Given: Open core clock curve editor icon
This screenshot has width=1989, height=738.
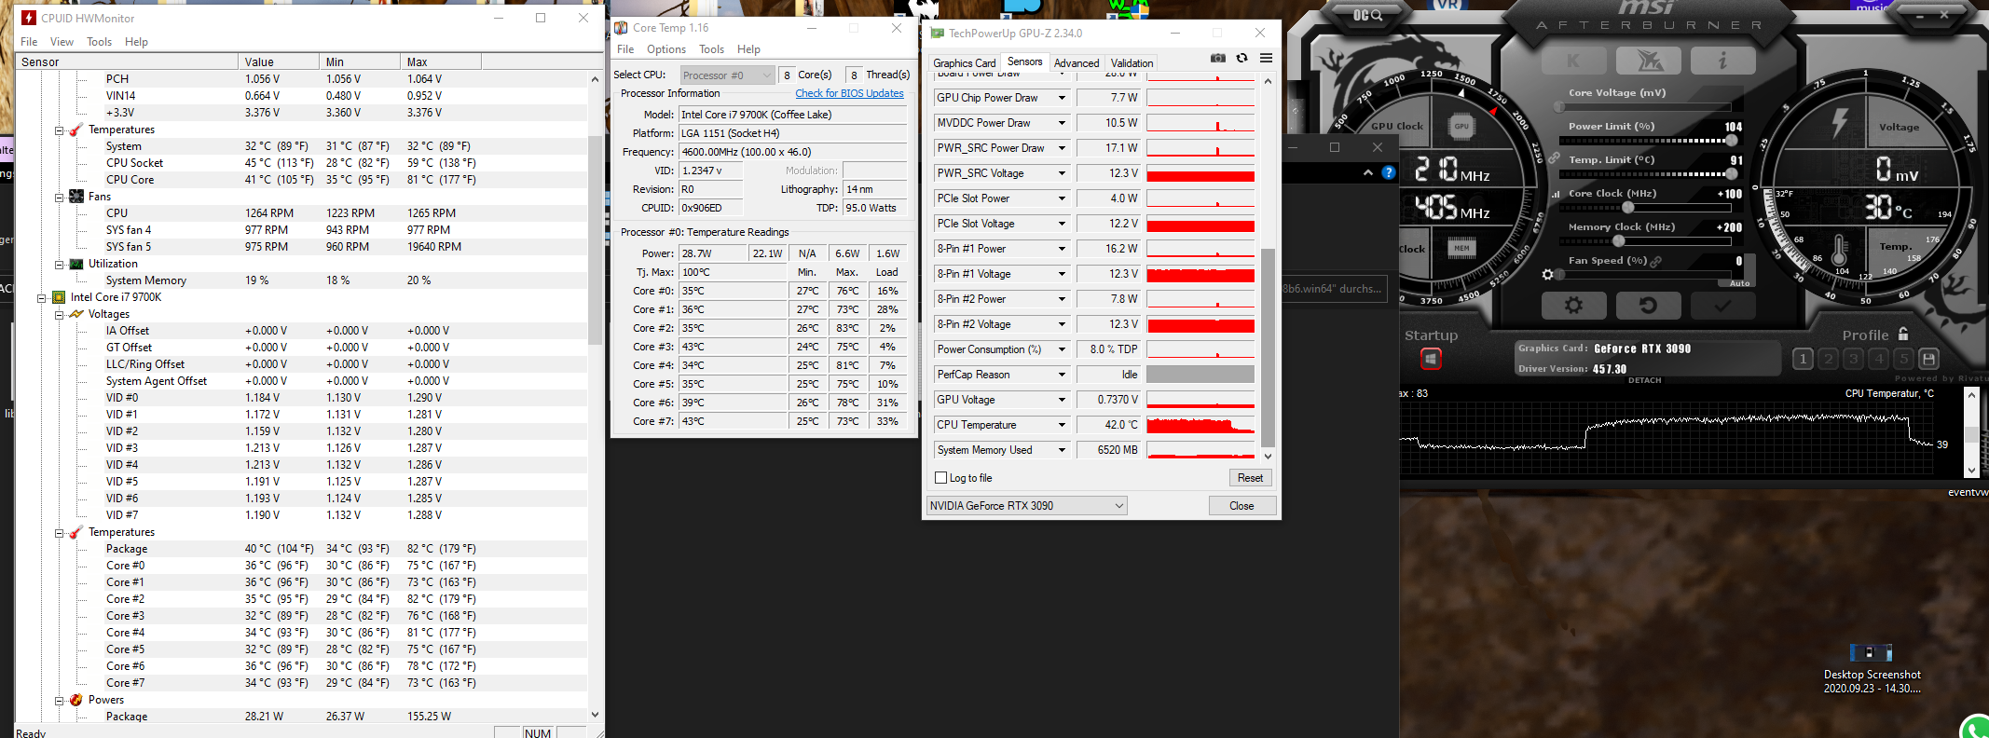Looking at the screenshot, I should point(1555,195).
